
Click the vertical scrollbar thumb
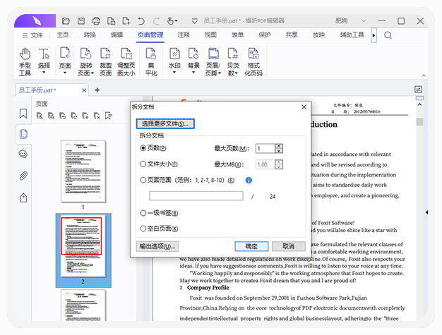coord(419,122)
